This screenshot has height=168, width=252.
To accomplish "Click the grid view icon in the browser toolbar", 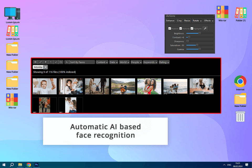I will (x=35, y=62).
